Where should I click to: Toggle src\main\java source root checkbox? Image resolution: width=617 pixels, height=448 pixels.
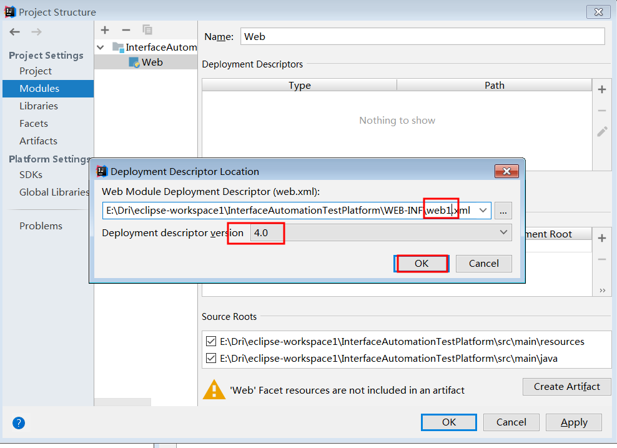coord(211,358)
